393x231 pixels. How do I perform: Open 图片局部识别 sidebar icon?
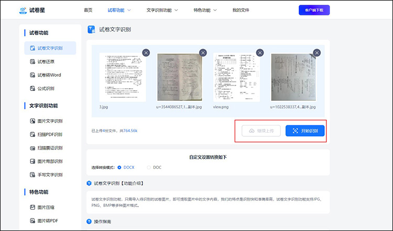coord(32,161)
